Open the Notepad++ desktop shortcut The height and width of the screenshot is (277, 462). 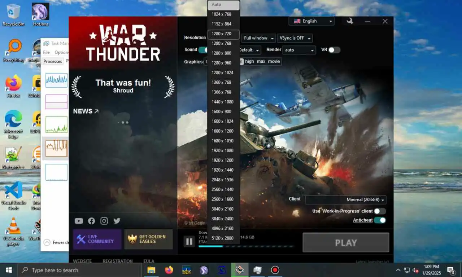(13, 158)
